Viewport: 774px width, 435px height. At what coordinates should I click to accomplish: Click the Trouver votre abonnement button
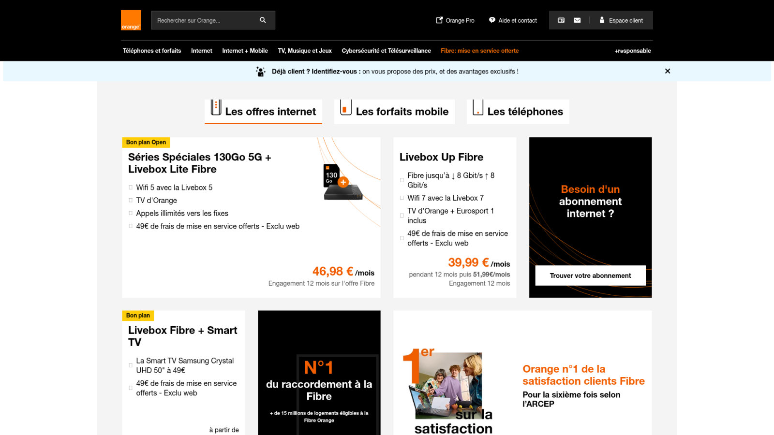coord(590,275)
